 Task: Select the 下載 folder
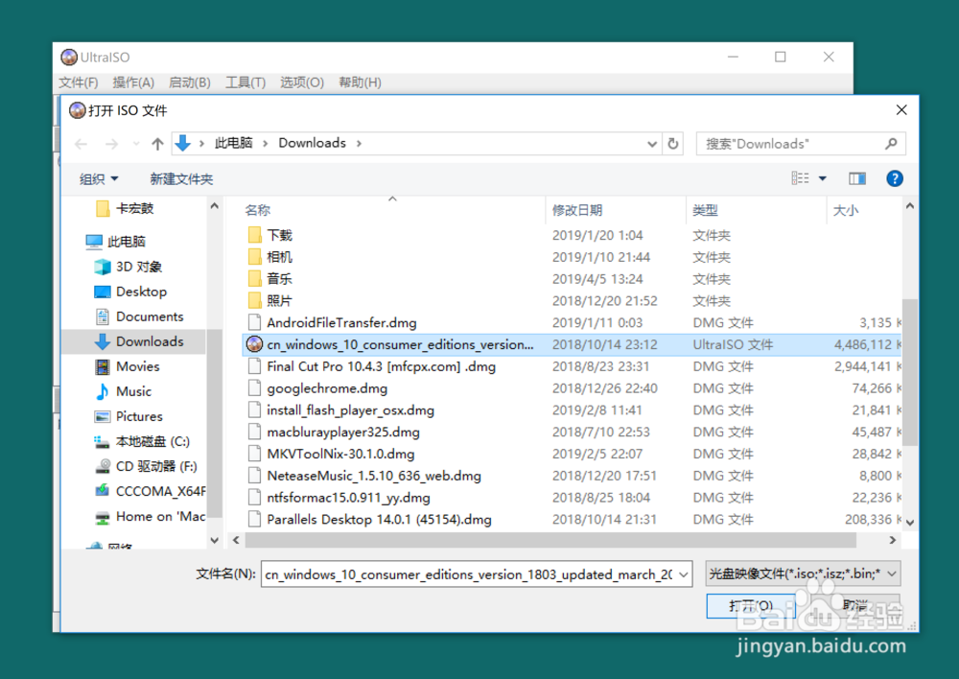coord(279,236)
